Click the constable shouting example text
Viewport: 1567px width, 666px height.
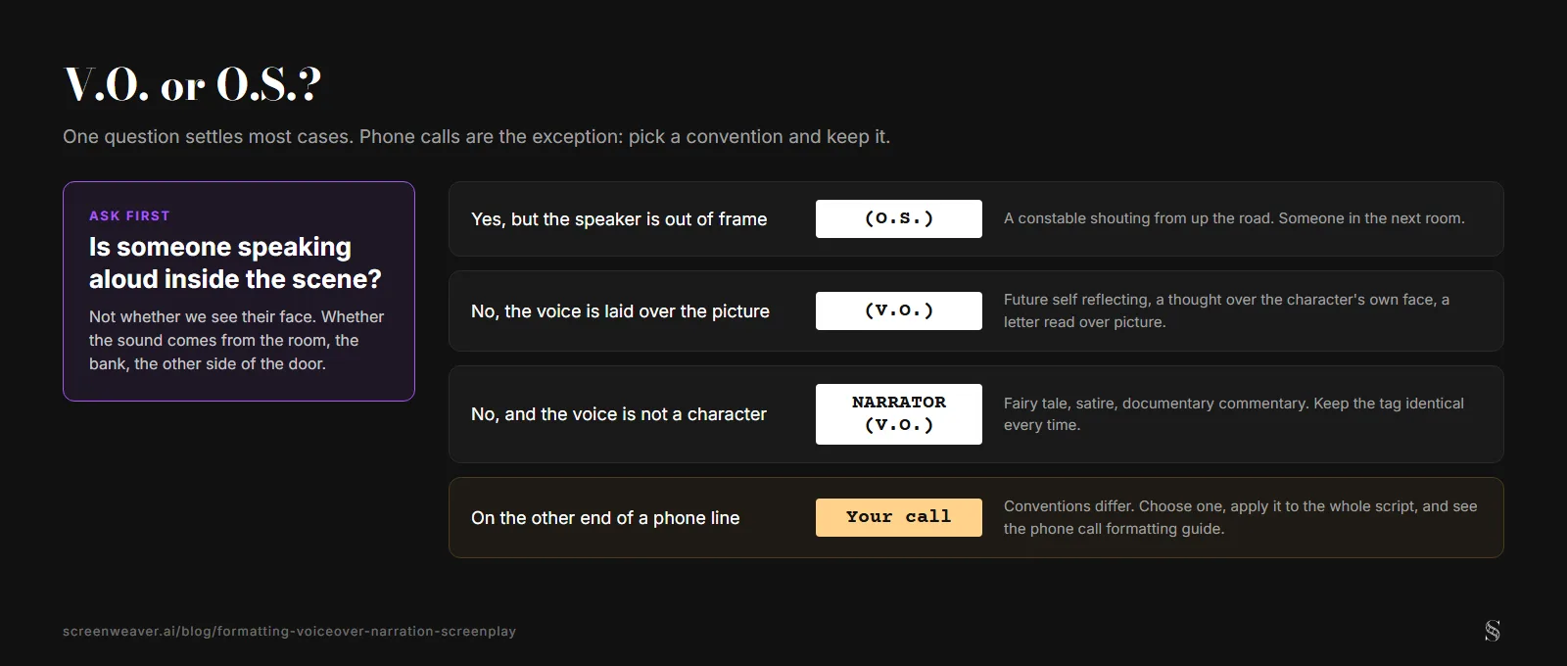[1234, 218]
